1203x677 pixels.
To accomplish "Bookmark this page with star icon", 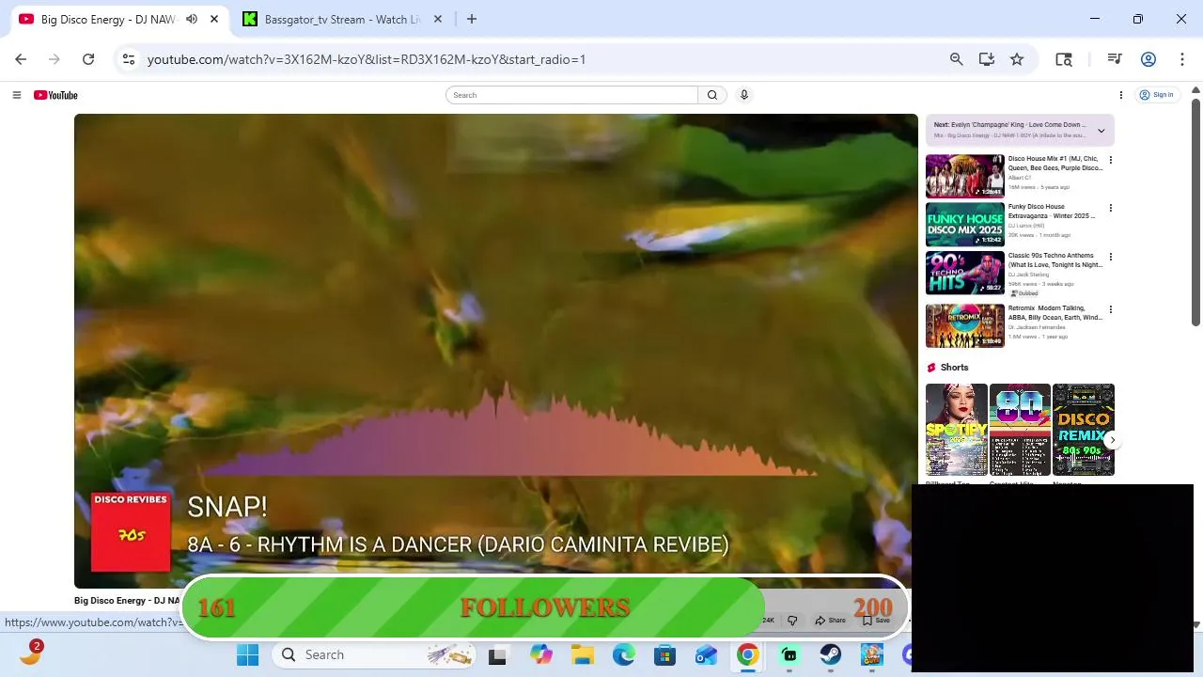I will click(1017, 59).
